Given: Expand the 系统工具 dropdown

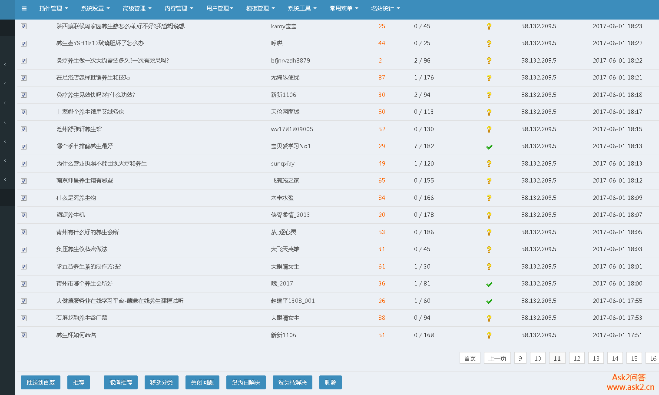Looking at the screenshot, I should click(x=302, y=8).
